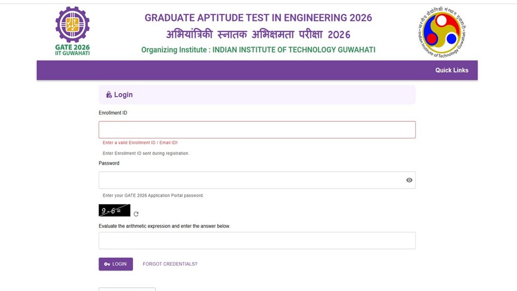
Task: Click the Graduate Aptitude Test in Engineering 2026 title
Action: click(258, 18)
